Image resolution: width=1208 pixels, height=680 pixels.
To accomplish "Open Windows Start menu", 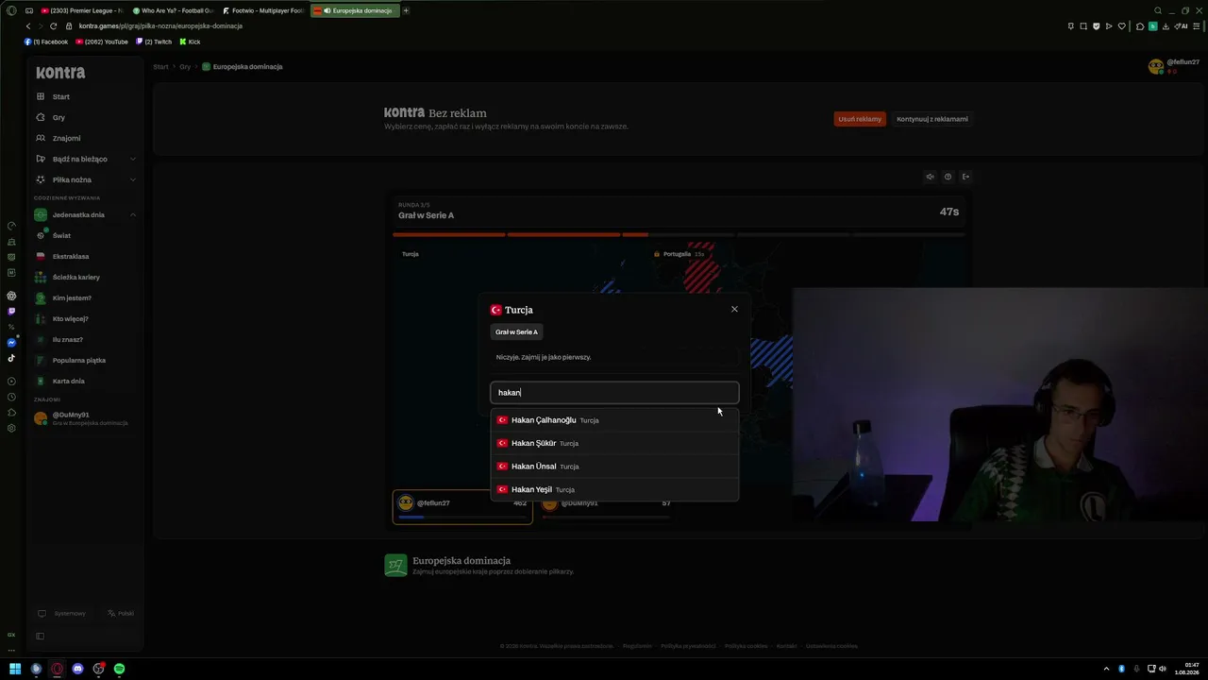I will coord(15,669).
